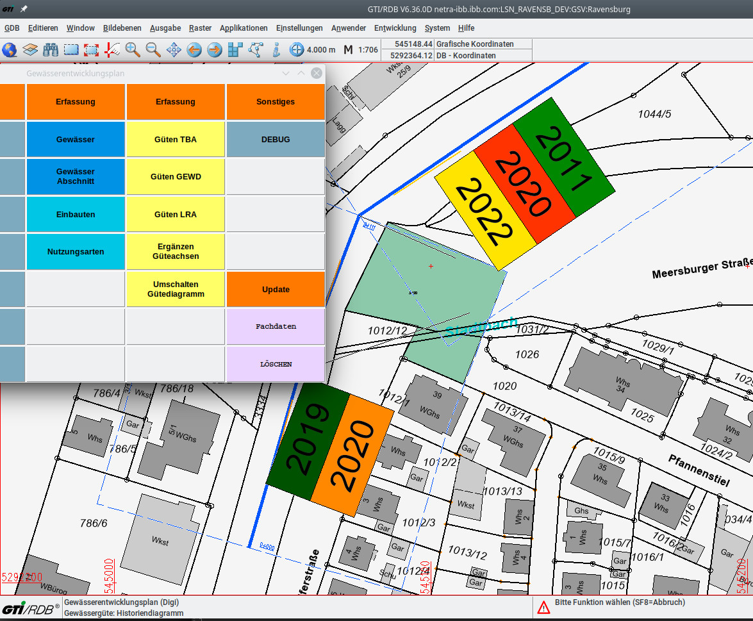The width and height of the screenshot is (753, 621).
Task: Select the zoom in magnifier
Action: tap(133, 49)
